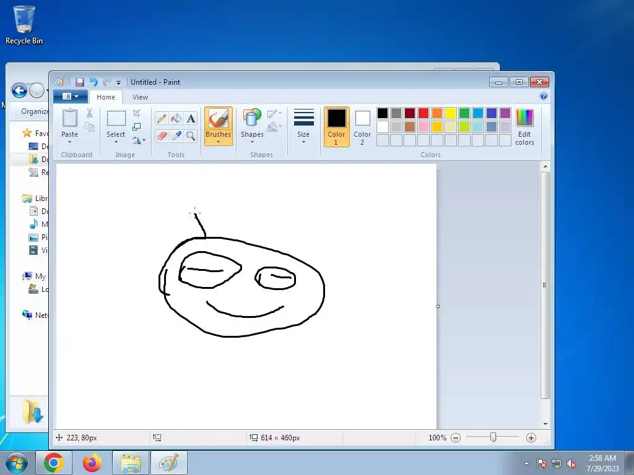The image size is (634, 475).
Task: Click the Resize icon in Image group
Action: coord(137,127)
